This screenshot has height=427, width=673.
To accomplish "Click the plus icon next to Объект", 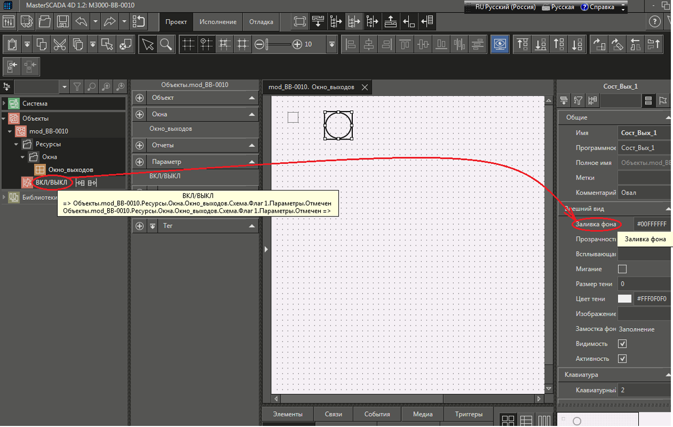I will 140,98.
